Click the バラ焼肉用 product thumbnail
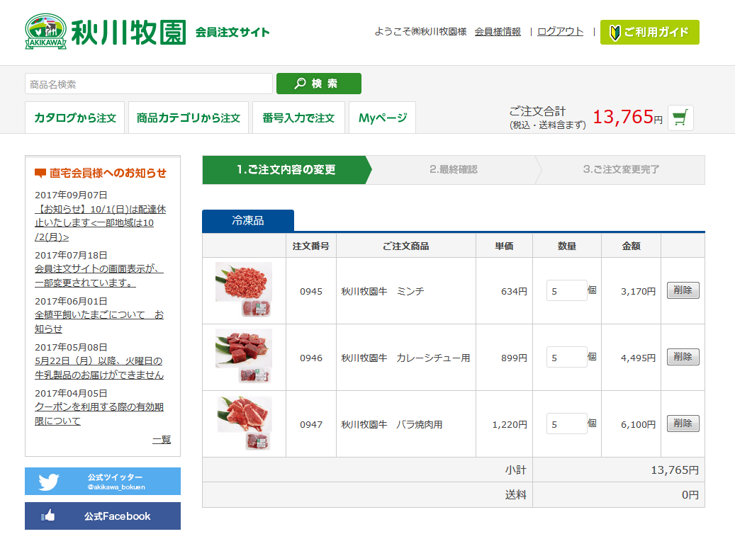 pyautogui.click(x=245, y=423)
